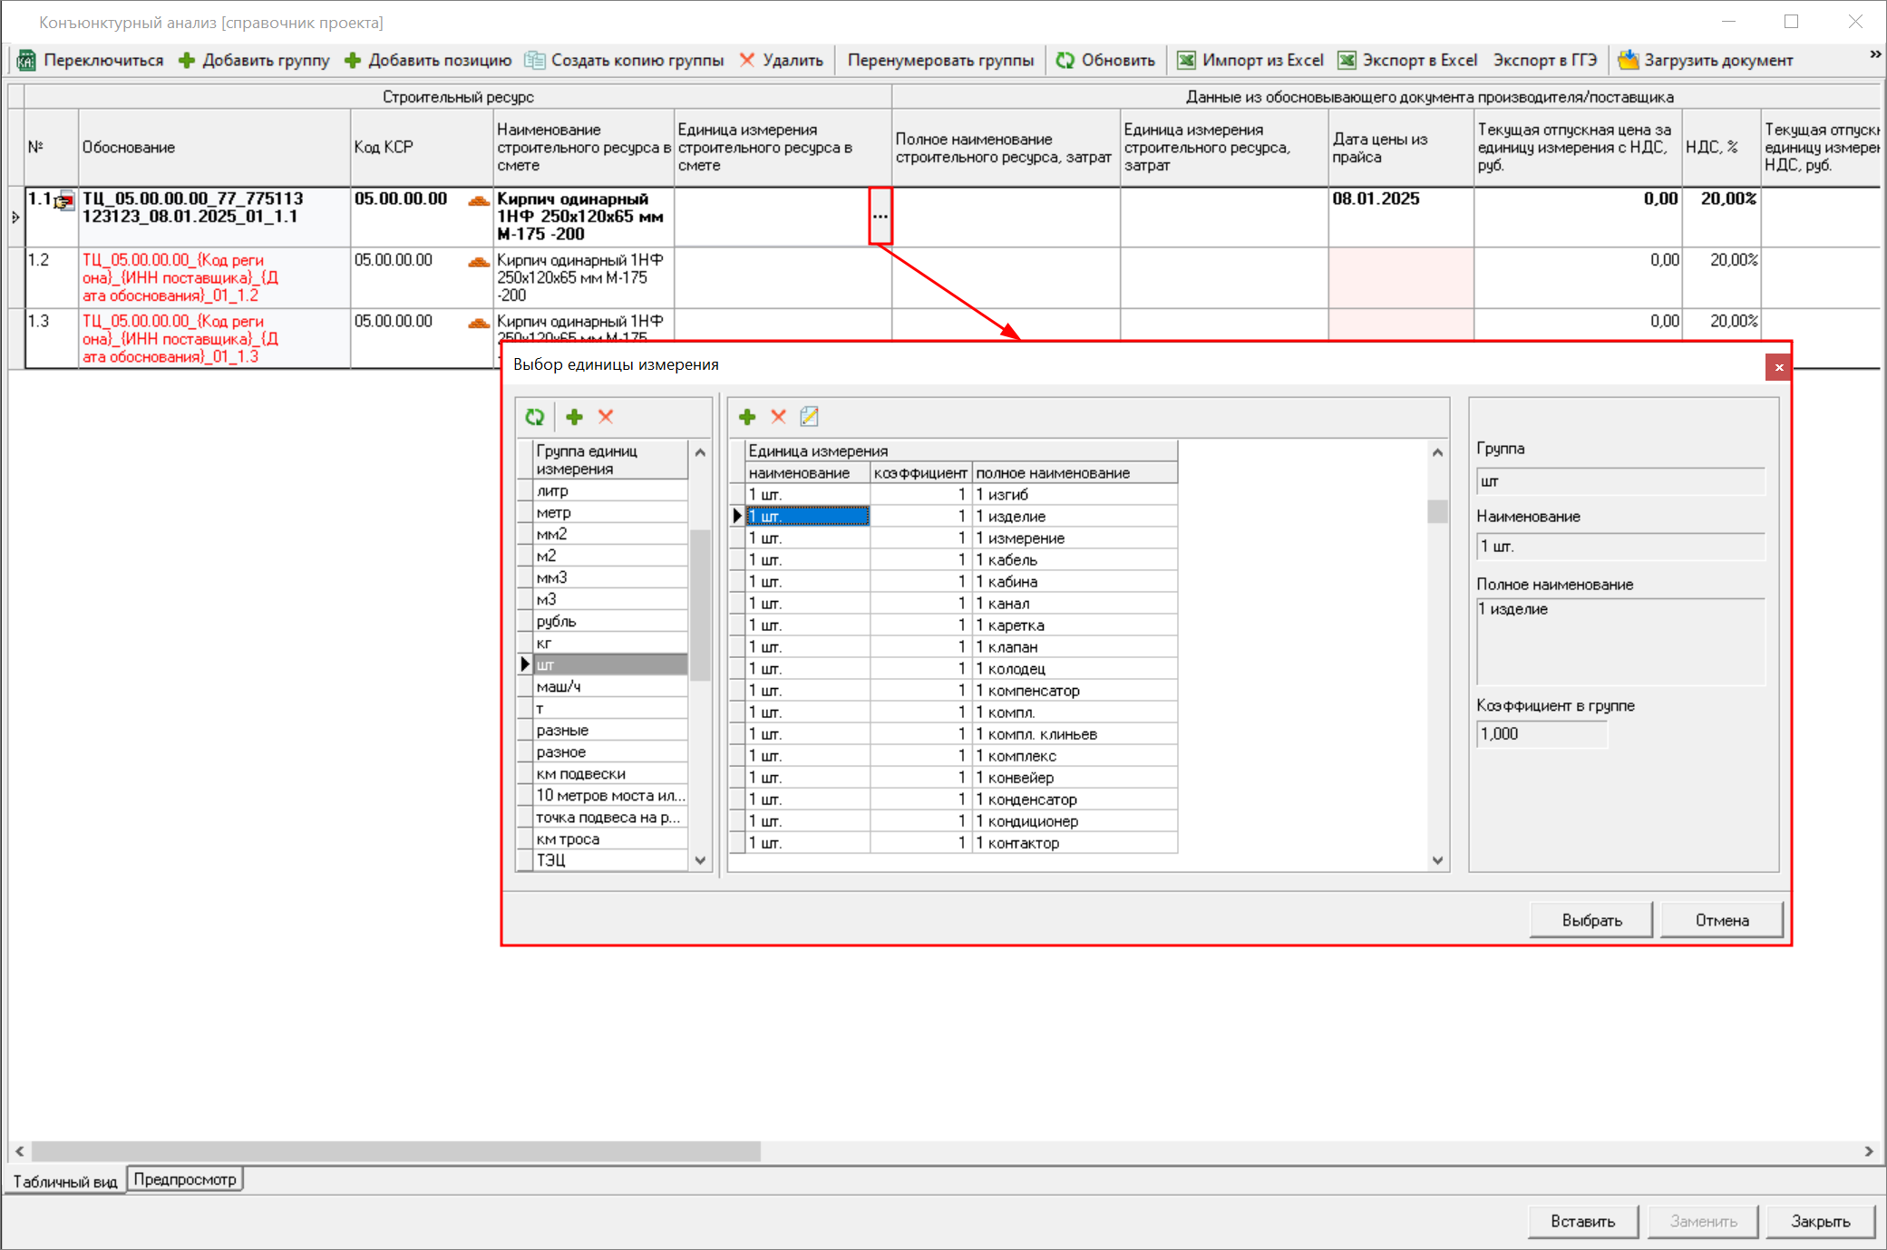The height and width of the screenshot is (1250, 1887).
Task: Switch to the Табличный вид tab
Action: click(x=64, y=1181)
